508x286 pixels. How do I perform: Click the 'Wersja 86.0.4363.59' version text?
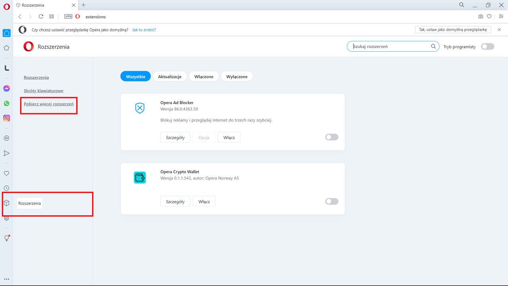[x=179, y=109]
